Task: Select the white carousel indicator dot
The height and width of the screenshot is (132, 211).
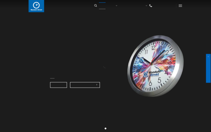Action: (x=105, y=128)
